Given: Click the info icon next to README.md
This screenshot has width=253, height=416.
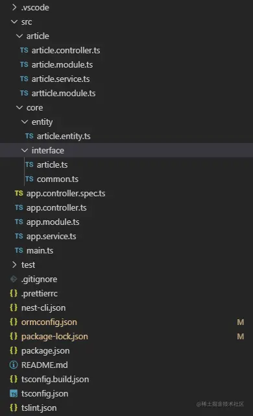Looking at the screenshot, I should (x=14, y=365).
